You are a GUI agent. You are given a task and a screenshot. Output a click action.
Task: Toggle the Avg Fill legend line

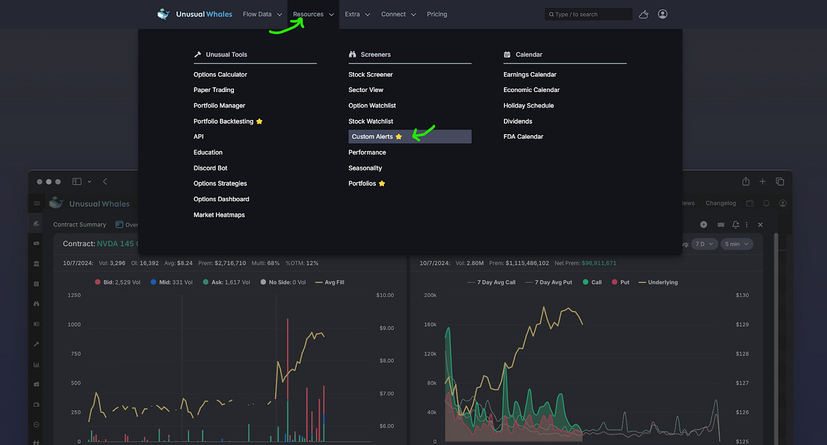coord(329,282)
